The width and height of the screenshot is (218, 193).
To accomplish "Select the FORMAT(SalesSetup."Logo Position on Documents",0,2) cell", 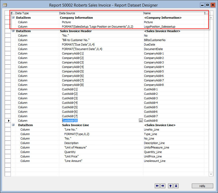I will point(101,27).
